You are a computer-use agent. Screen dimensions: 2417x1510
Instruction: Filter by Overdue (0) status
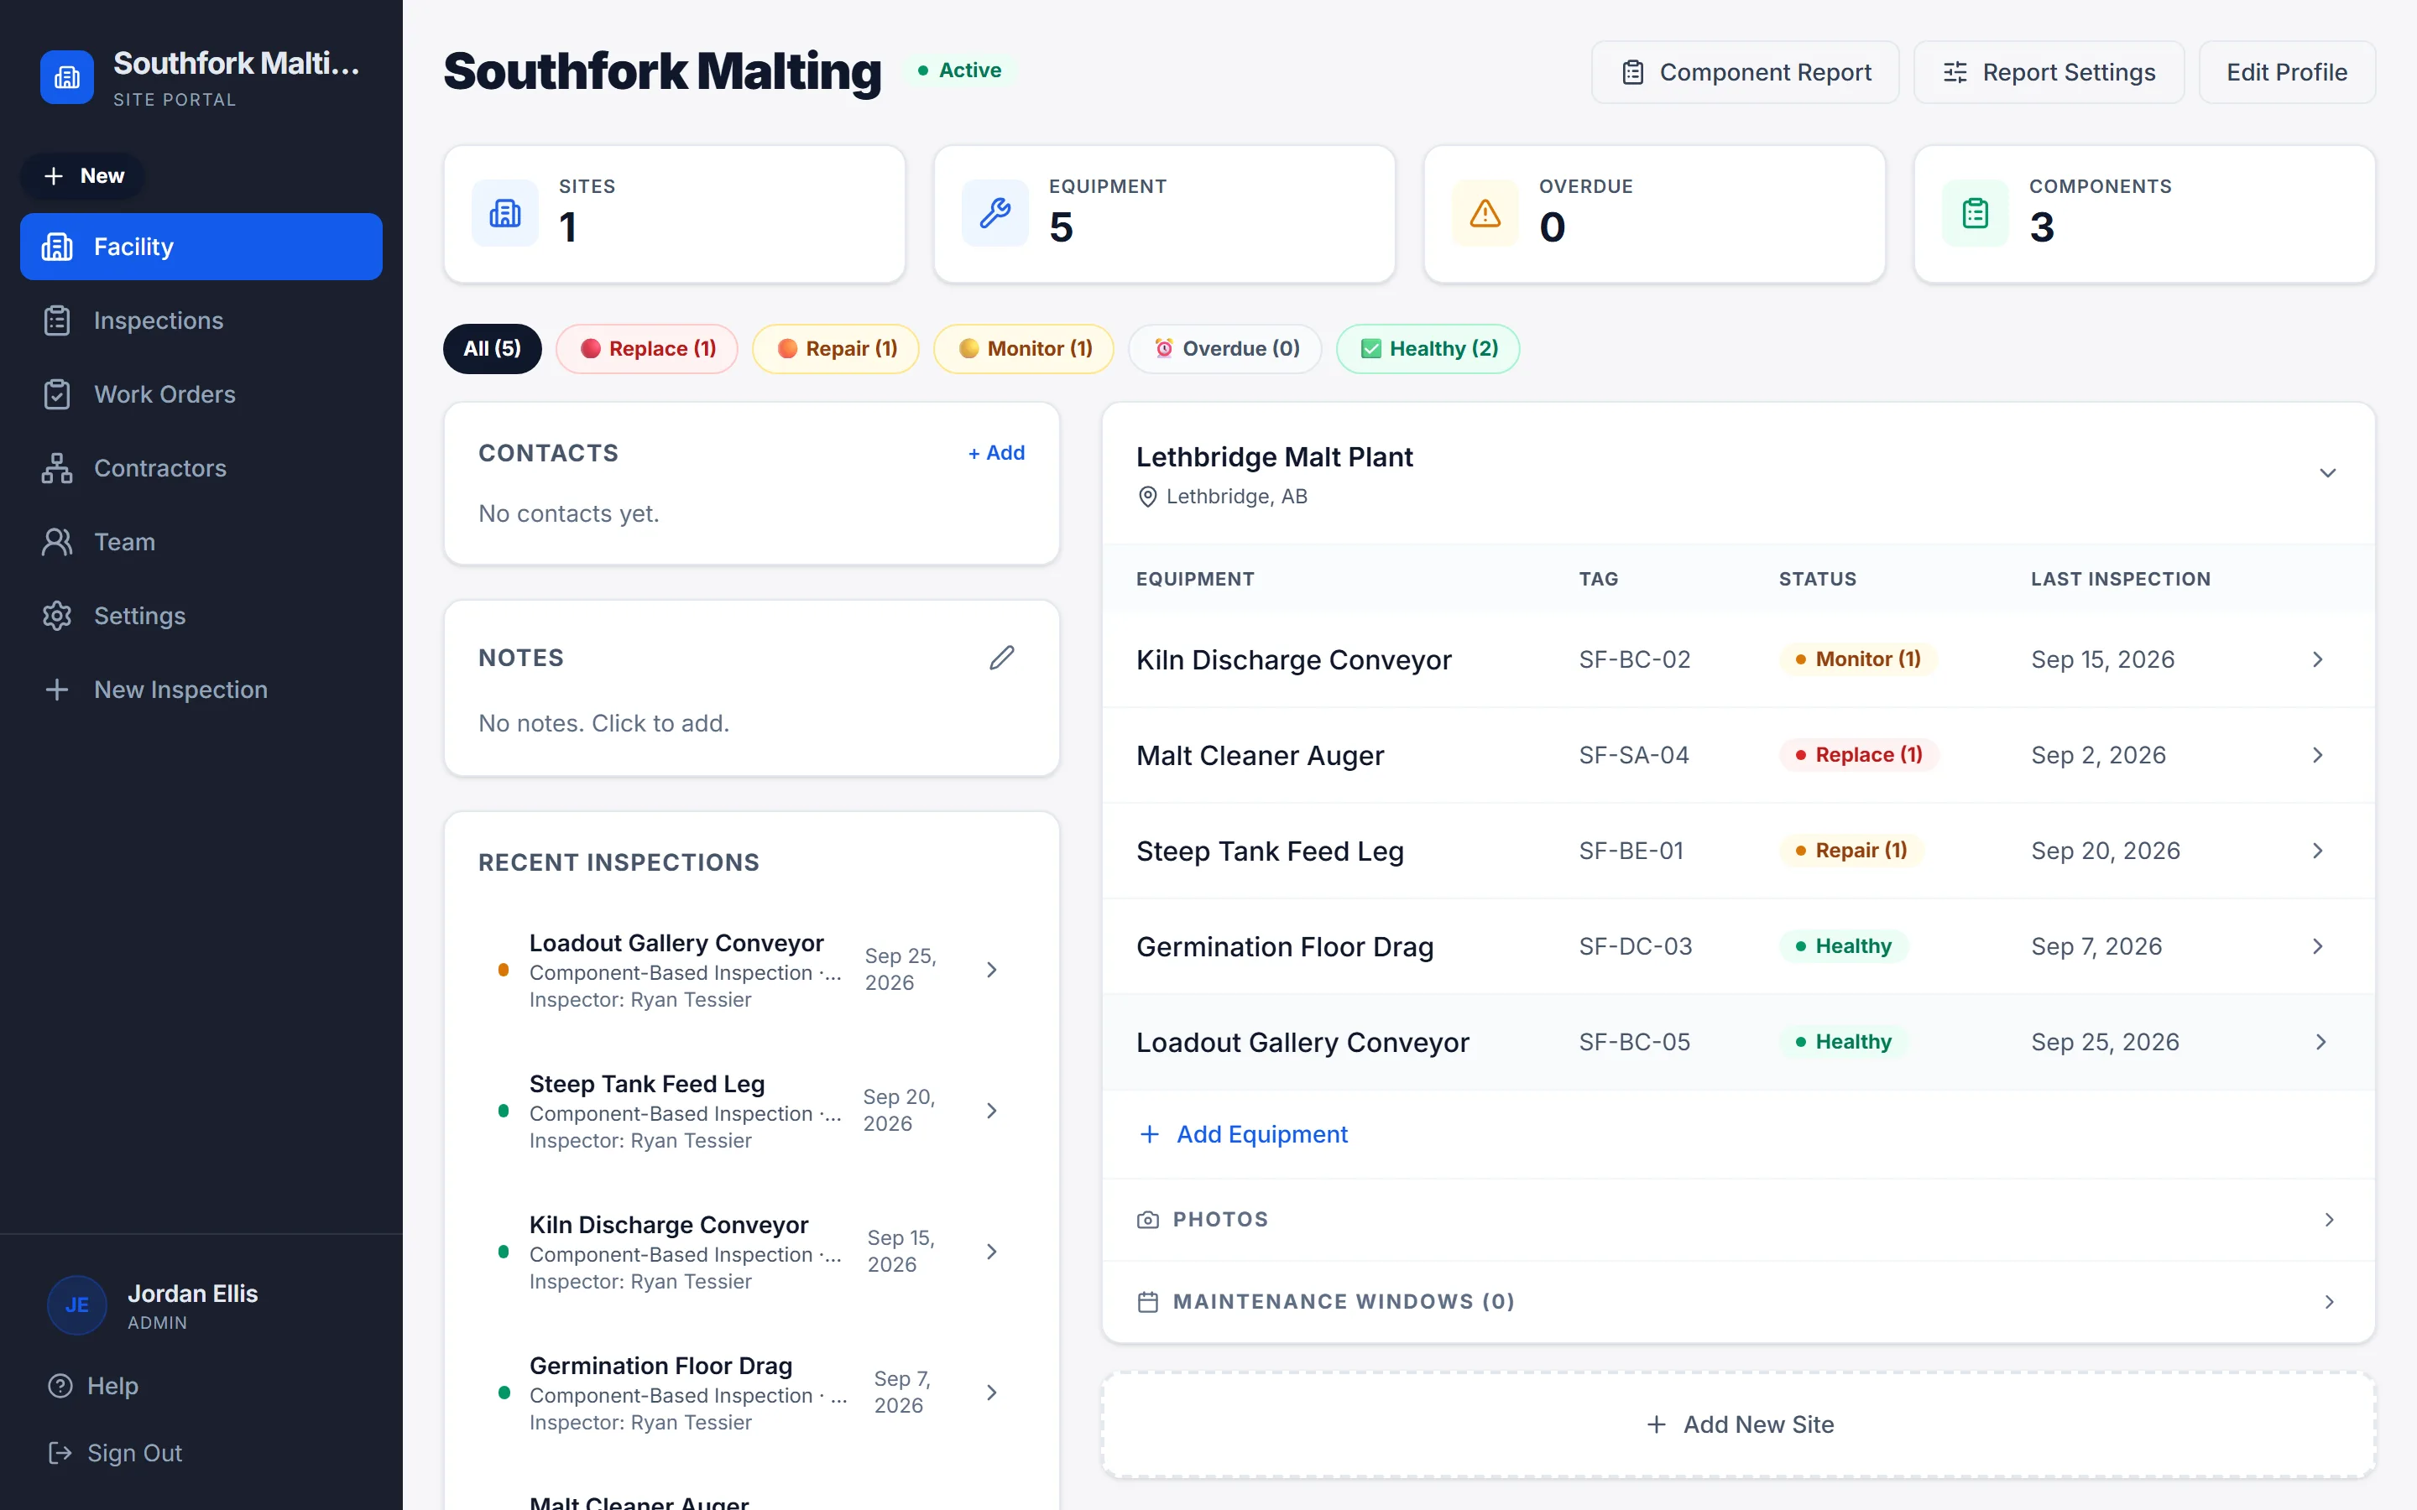1225,348
